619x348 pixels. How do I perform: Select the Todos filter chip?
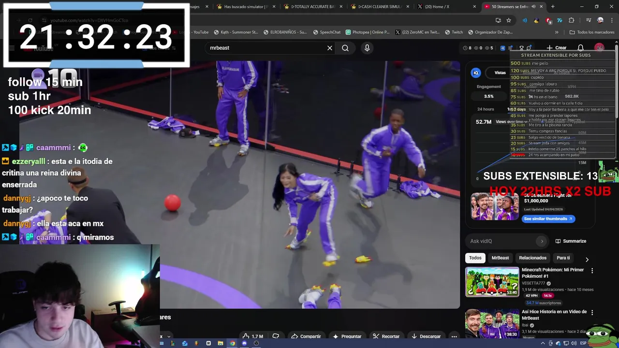pyautogui.click(x=475, y=258)
